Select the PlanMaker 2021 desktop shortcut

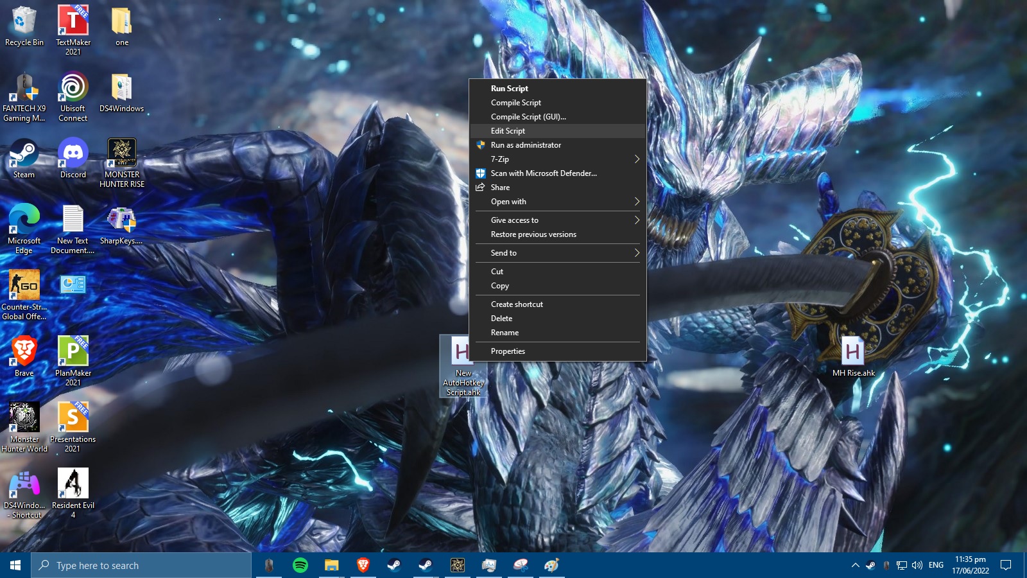(x=73, y=362)
